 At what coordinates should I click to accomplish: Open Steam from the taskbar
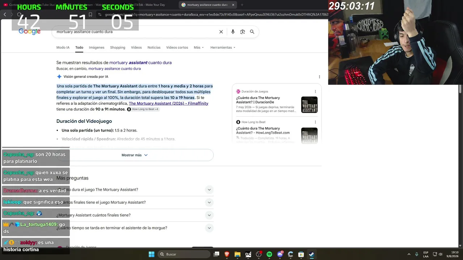(x=311, y=254)
